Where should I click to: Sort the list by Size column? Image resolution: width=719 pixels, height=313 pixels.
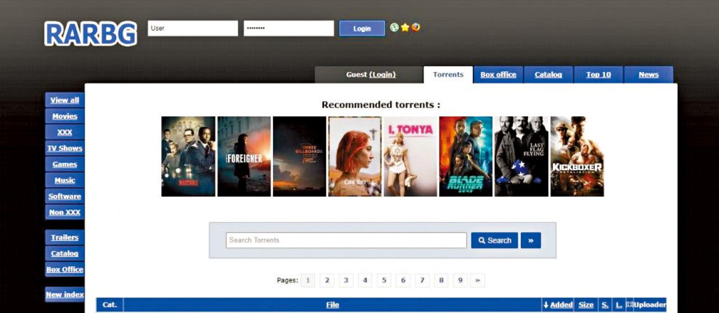tap(586, 305)
